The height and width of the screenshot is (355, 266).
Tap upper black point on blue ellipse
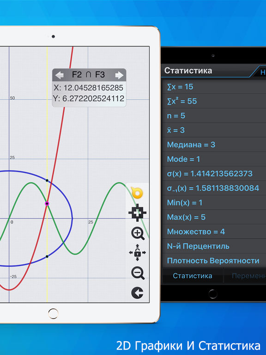coord(47,180)
